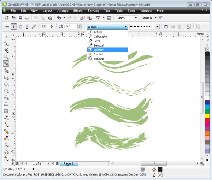The image size is (212, 180).
Task: Select the Text tool
Action: [x=6, y=104]
